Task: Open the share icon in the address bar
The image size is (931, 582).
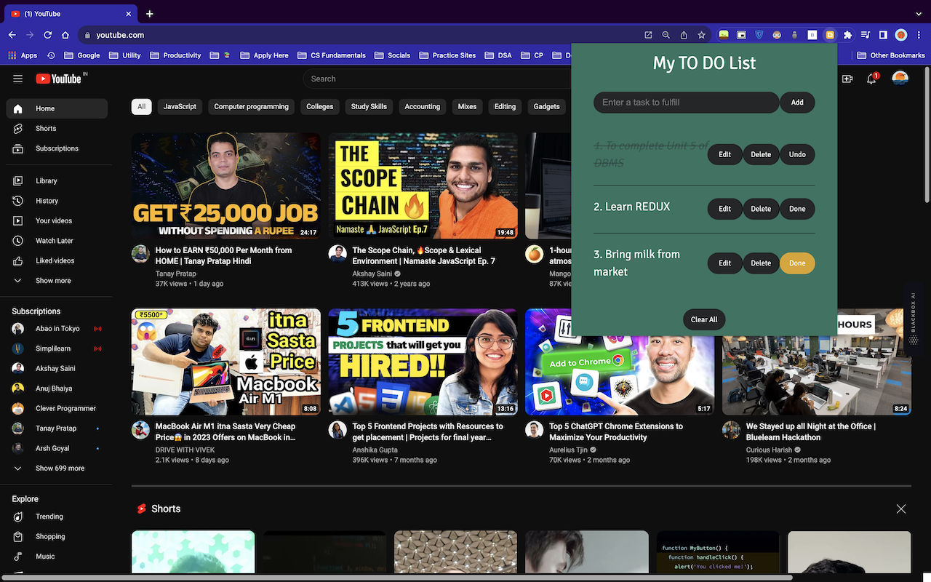Action: click(x=684, y=35)
